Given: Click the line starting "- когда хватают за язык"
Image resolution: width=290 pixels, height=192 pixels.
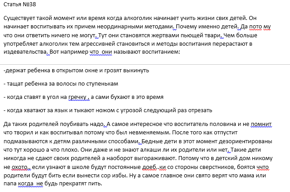Looking at the screenshot, I should click(x=107, y=110).
